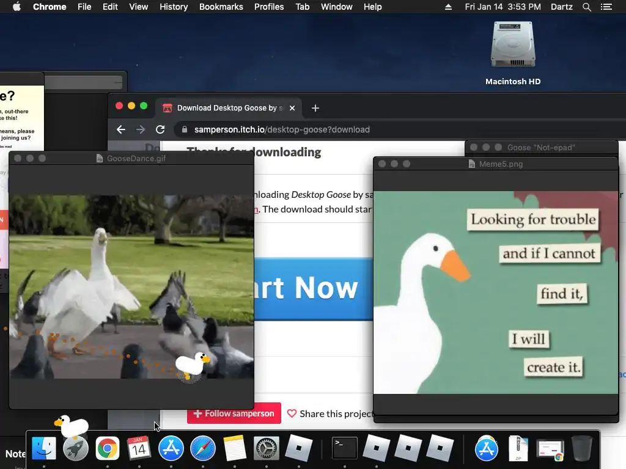Open the Help menu
The image size is (626, 469).
coord(372,7)
